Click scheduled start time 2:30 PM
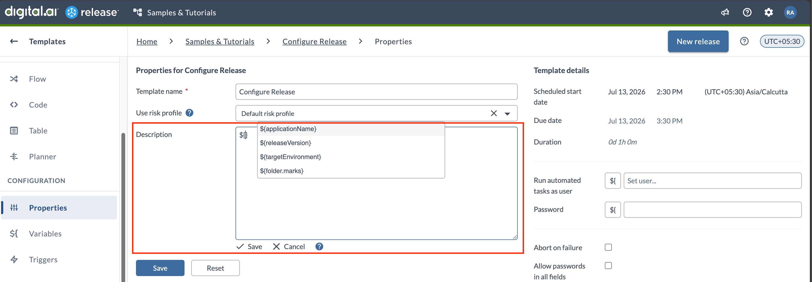Image resolution: width=812 pixels, height=282 pixels. click(x=669, y=92)
